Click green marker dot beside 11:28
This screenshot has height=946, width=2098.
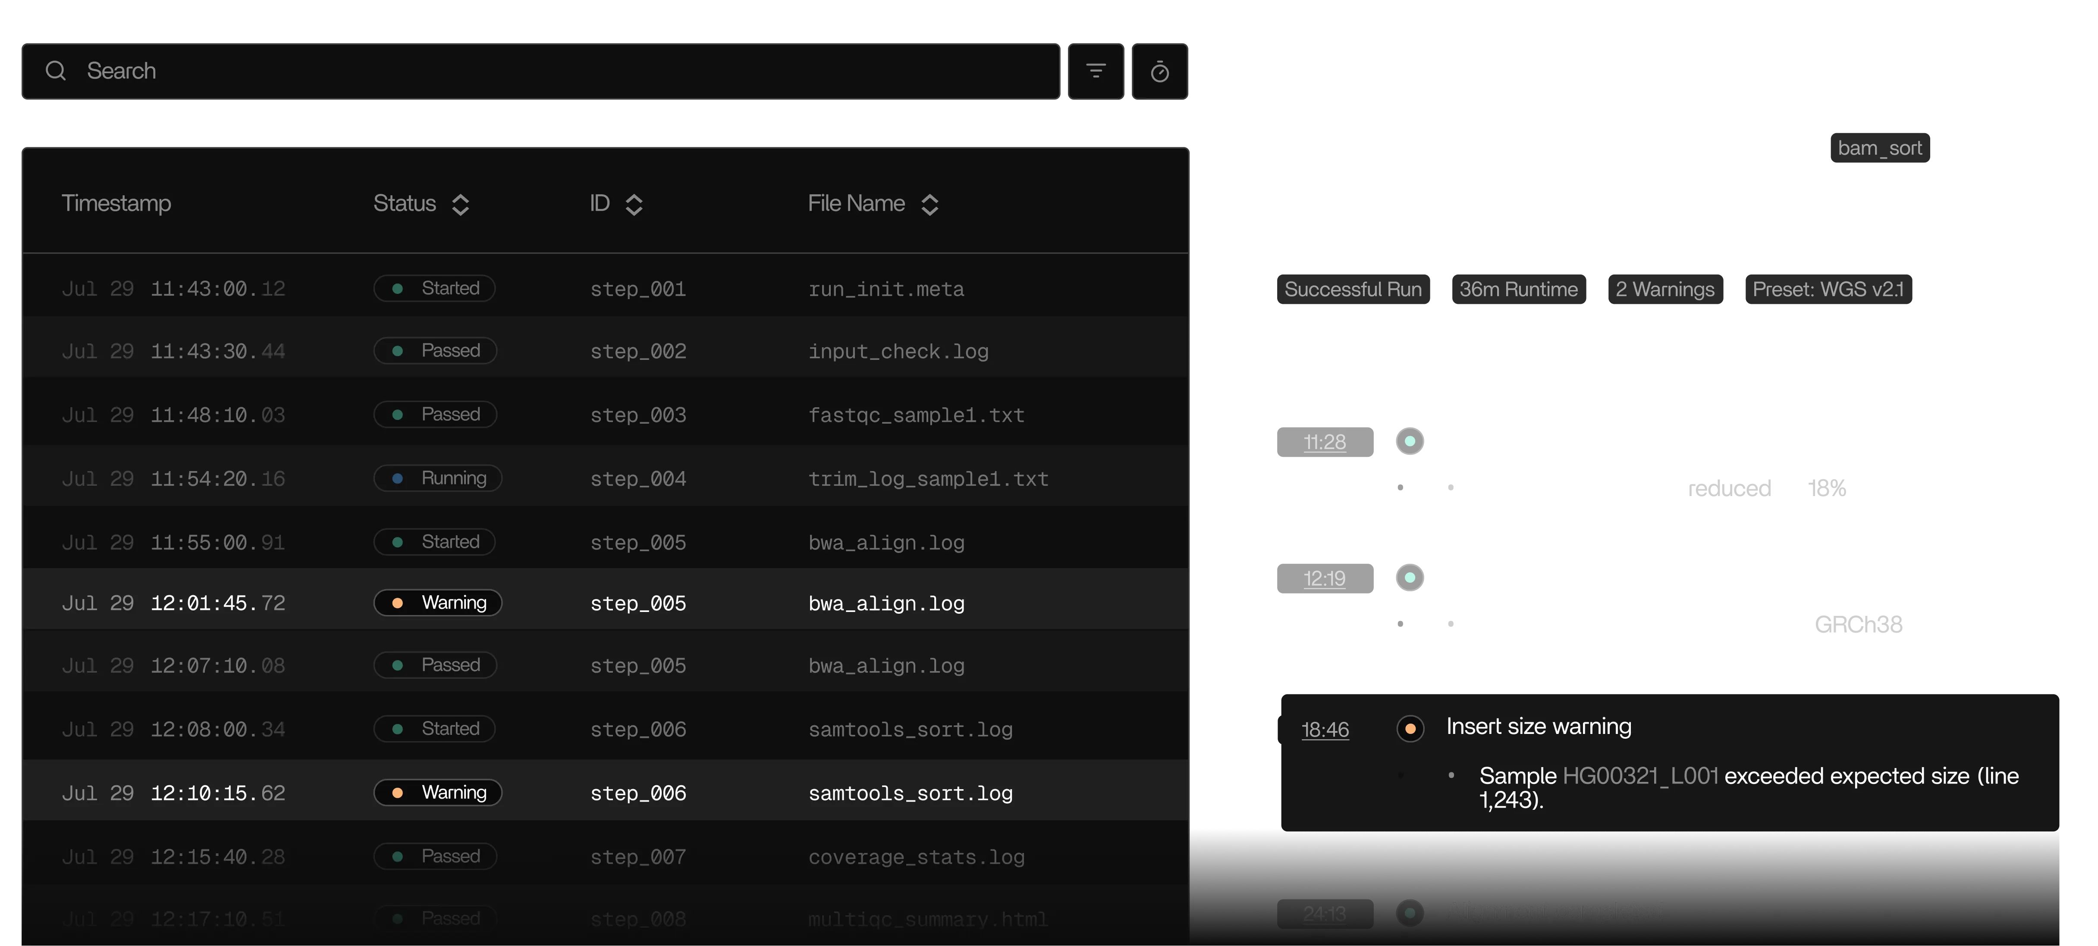1410,441
